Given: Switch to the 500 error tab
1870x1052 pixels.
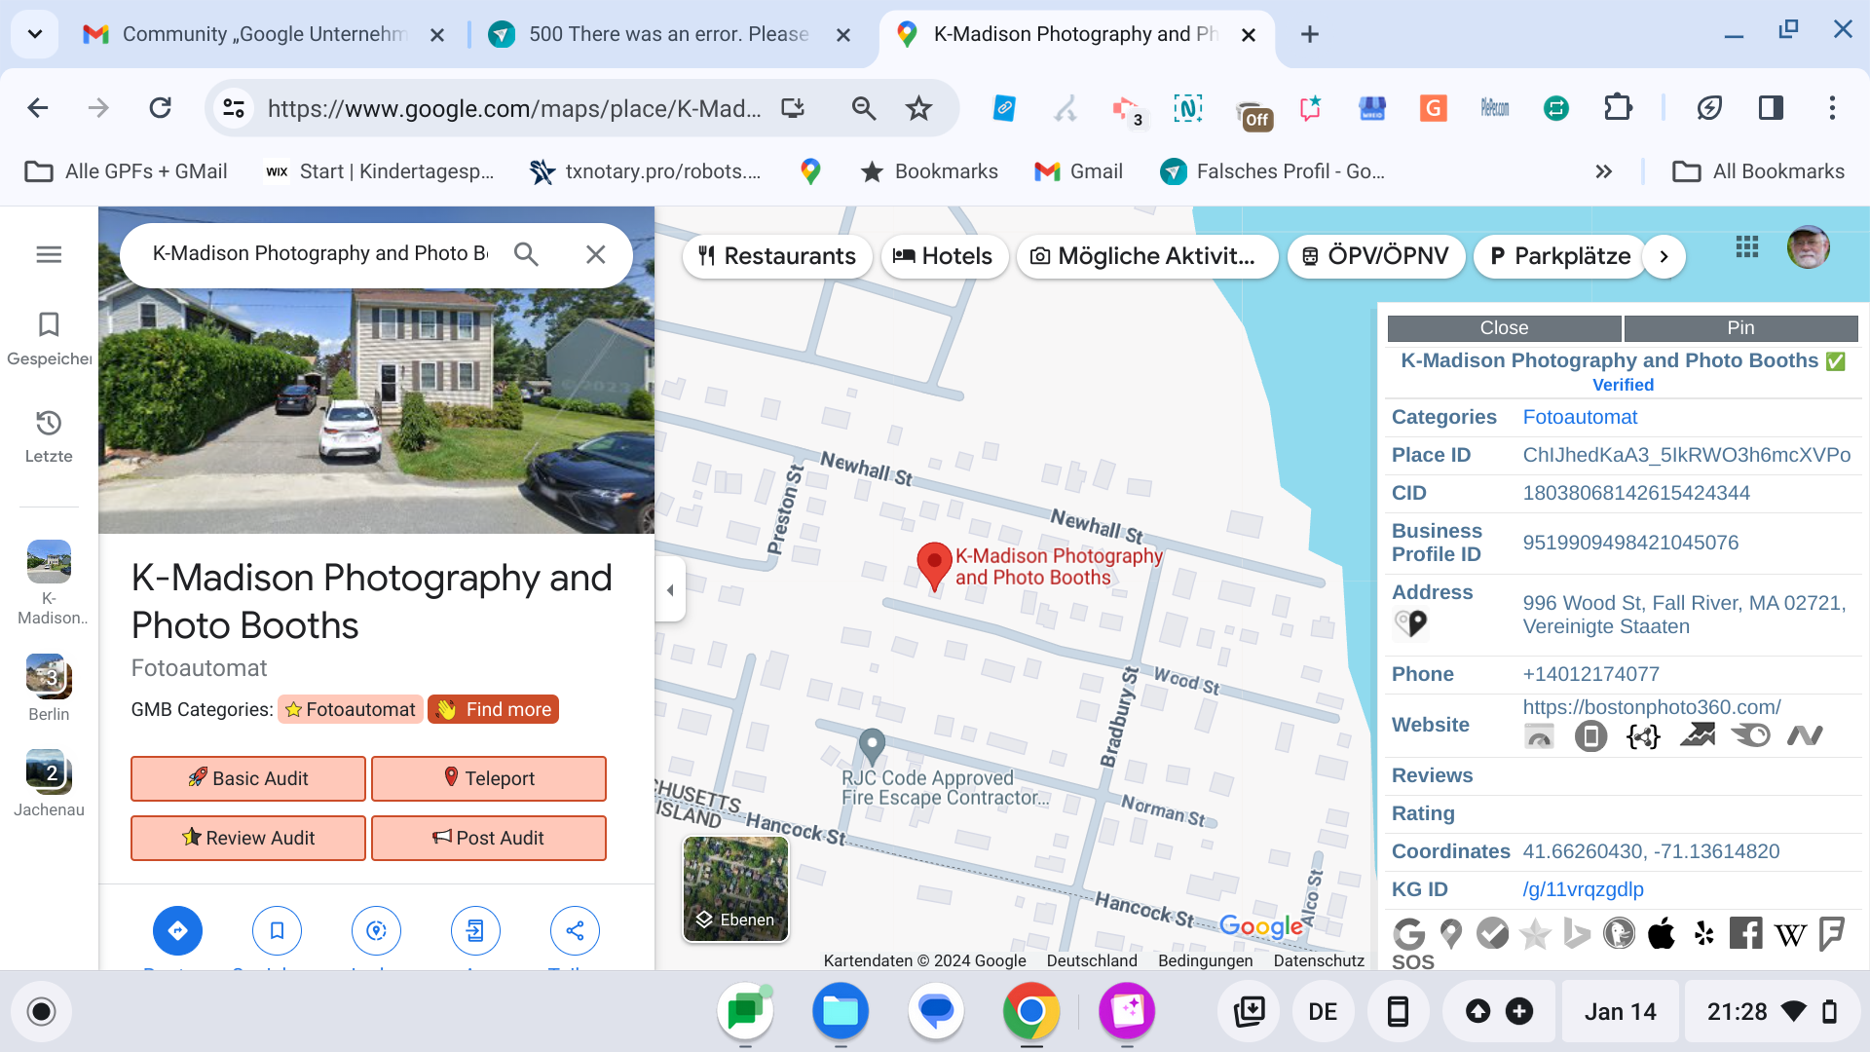Looking at the screenshot, I should (x=667, y=34).
